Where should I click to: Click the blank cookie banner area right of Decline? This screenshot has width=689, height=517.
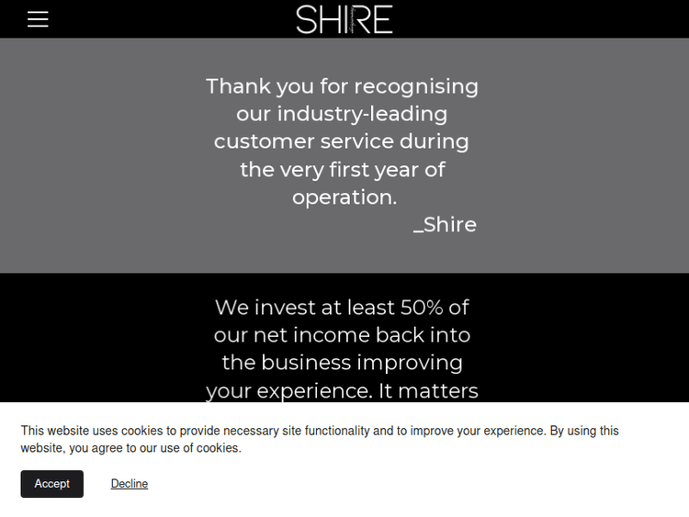(413, 484)
